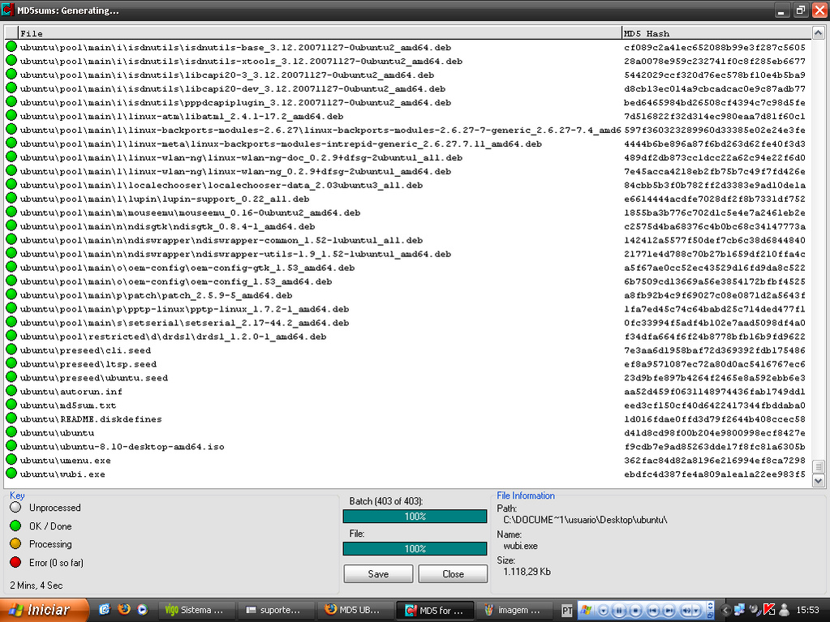Show hidden tray icons arrow
830x622 pixels.
(725, 611)
